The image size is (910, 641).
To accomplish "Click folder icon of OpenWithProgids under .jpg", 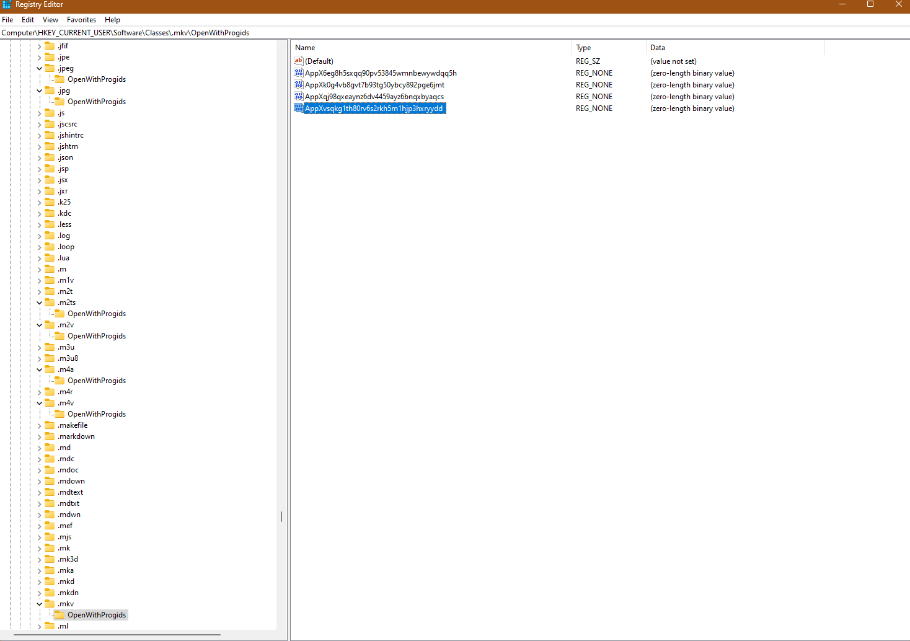I will [x=60, y=102].
